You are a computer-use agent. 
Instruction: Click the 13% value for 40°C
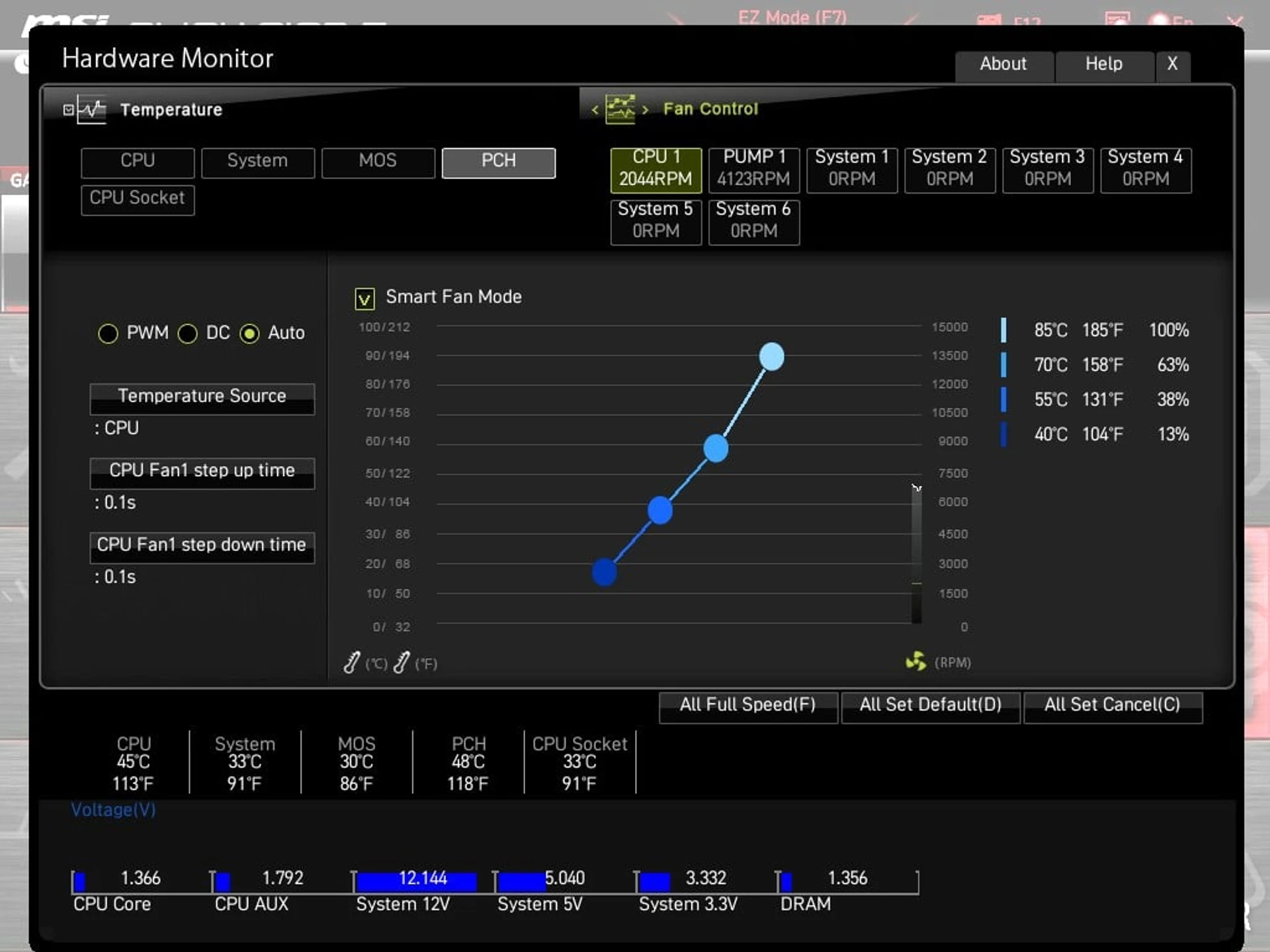coord(1173,434)
